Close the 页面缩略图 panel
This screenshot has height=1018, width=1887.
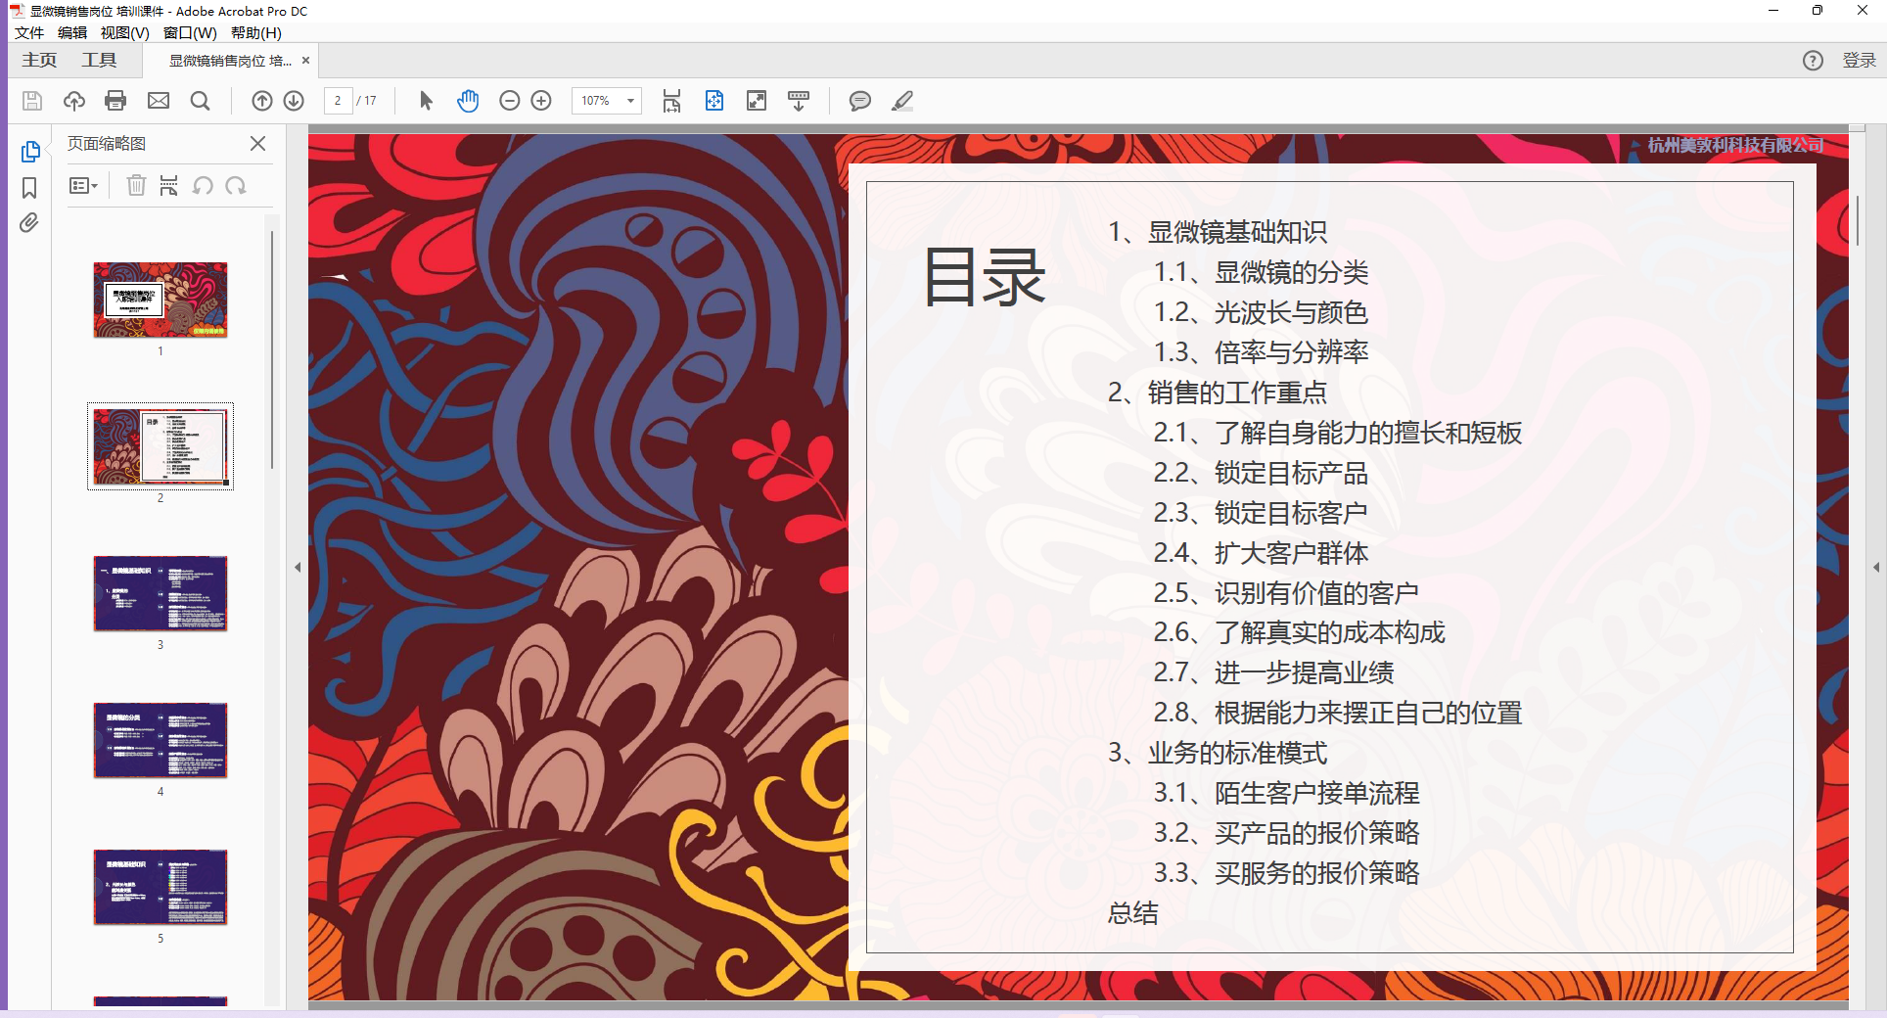click(257, 144)
